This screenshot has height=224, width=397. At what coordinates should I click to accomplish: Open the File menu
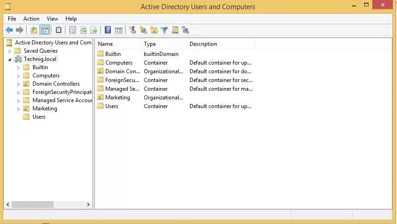pyautogui.click(x=12, y=19)
